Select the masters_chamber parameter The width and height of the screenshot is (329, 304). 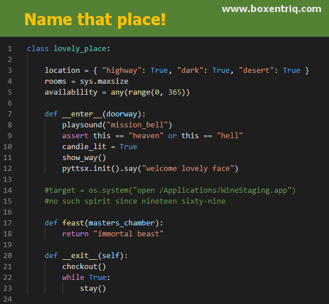pyautogui.click(x=122, y=223)
